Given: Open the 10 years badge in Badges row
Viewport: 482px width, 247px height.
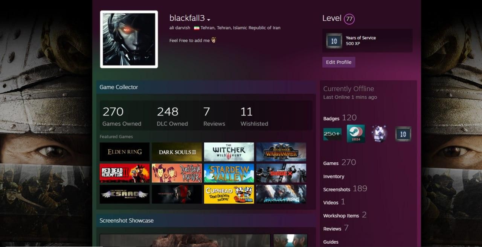Looking at the screenshot, I should pos(403,134).
